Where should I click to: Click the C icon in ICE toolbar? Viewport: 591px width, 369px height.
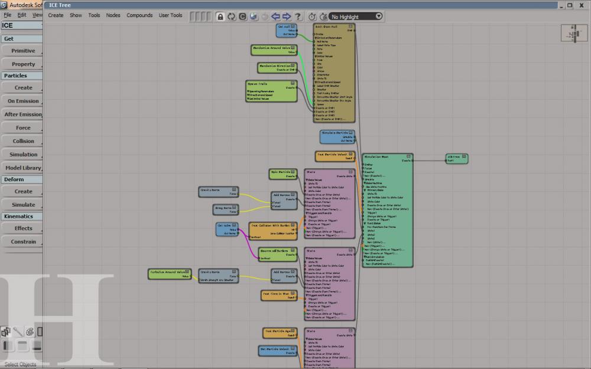tap(242, 17)
